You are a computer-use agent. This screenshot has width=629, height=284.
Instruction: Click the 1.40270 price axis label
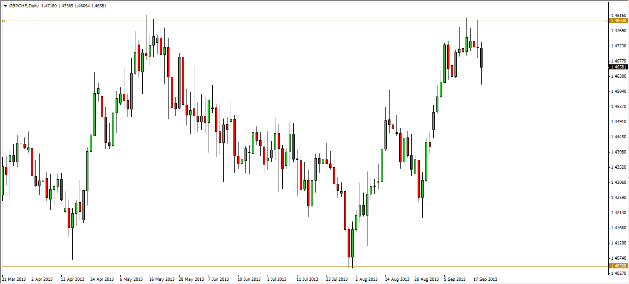[618, 273]
